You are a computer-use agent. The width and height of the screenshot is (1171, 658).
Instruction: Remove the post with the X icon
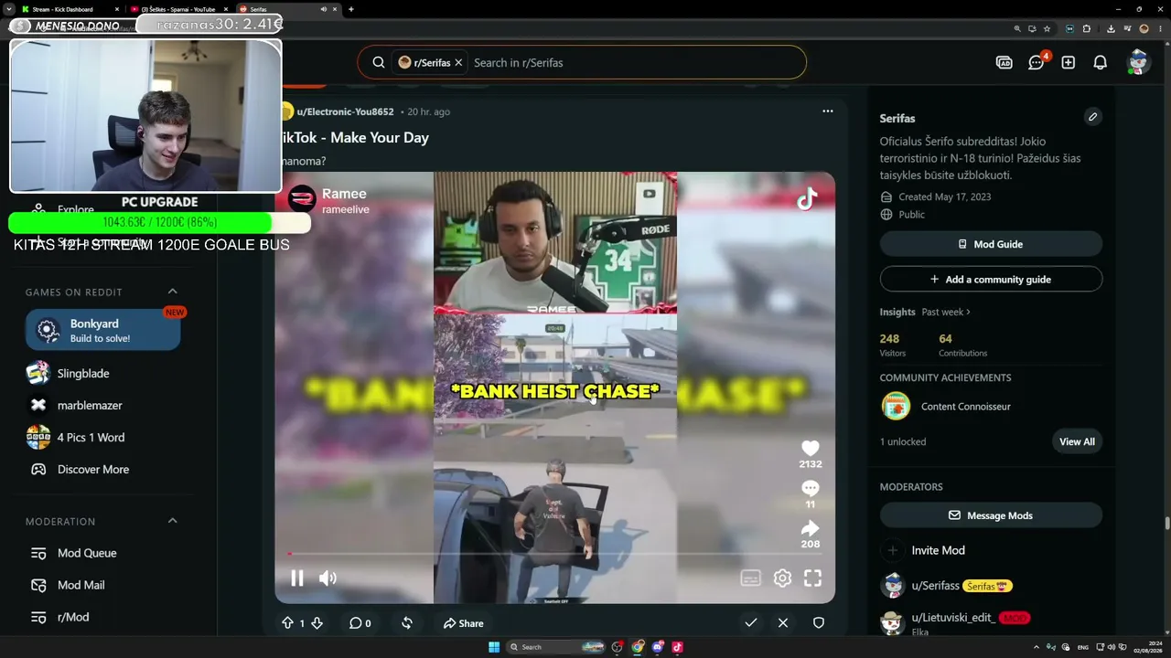pos(783,622)
